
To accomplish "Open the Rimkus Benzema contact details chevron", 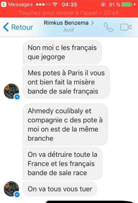I will tap(92, 23).
